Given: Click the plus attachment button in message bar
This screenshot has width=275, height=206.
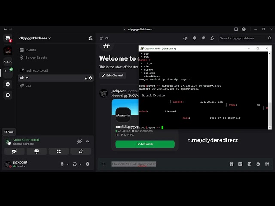Looking at the screenshot, I should (104, 164).
